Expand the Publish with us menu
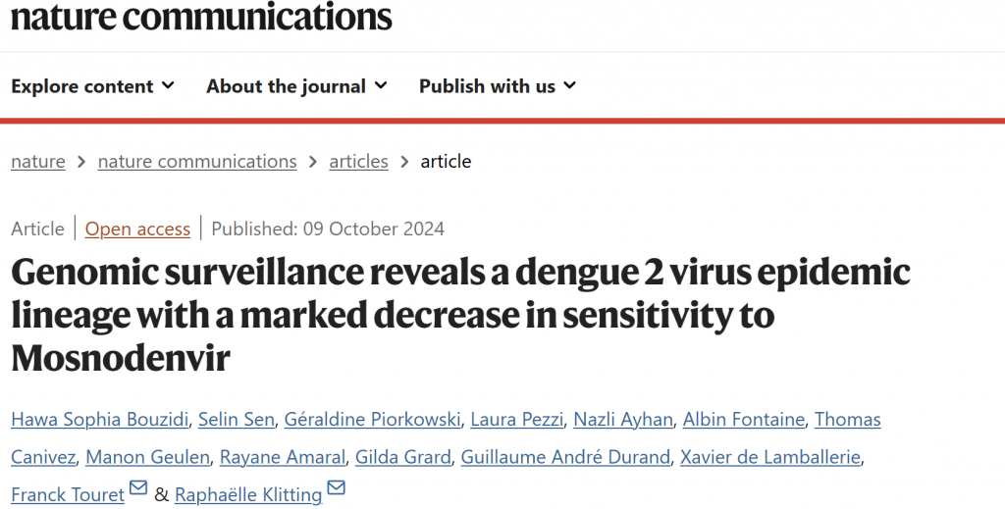This screenshot has height=509, width=1005. 497,86
